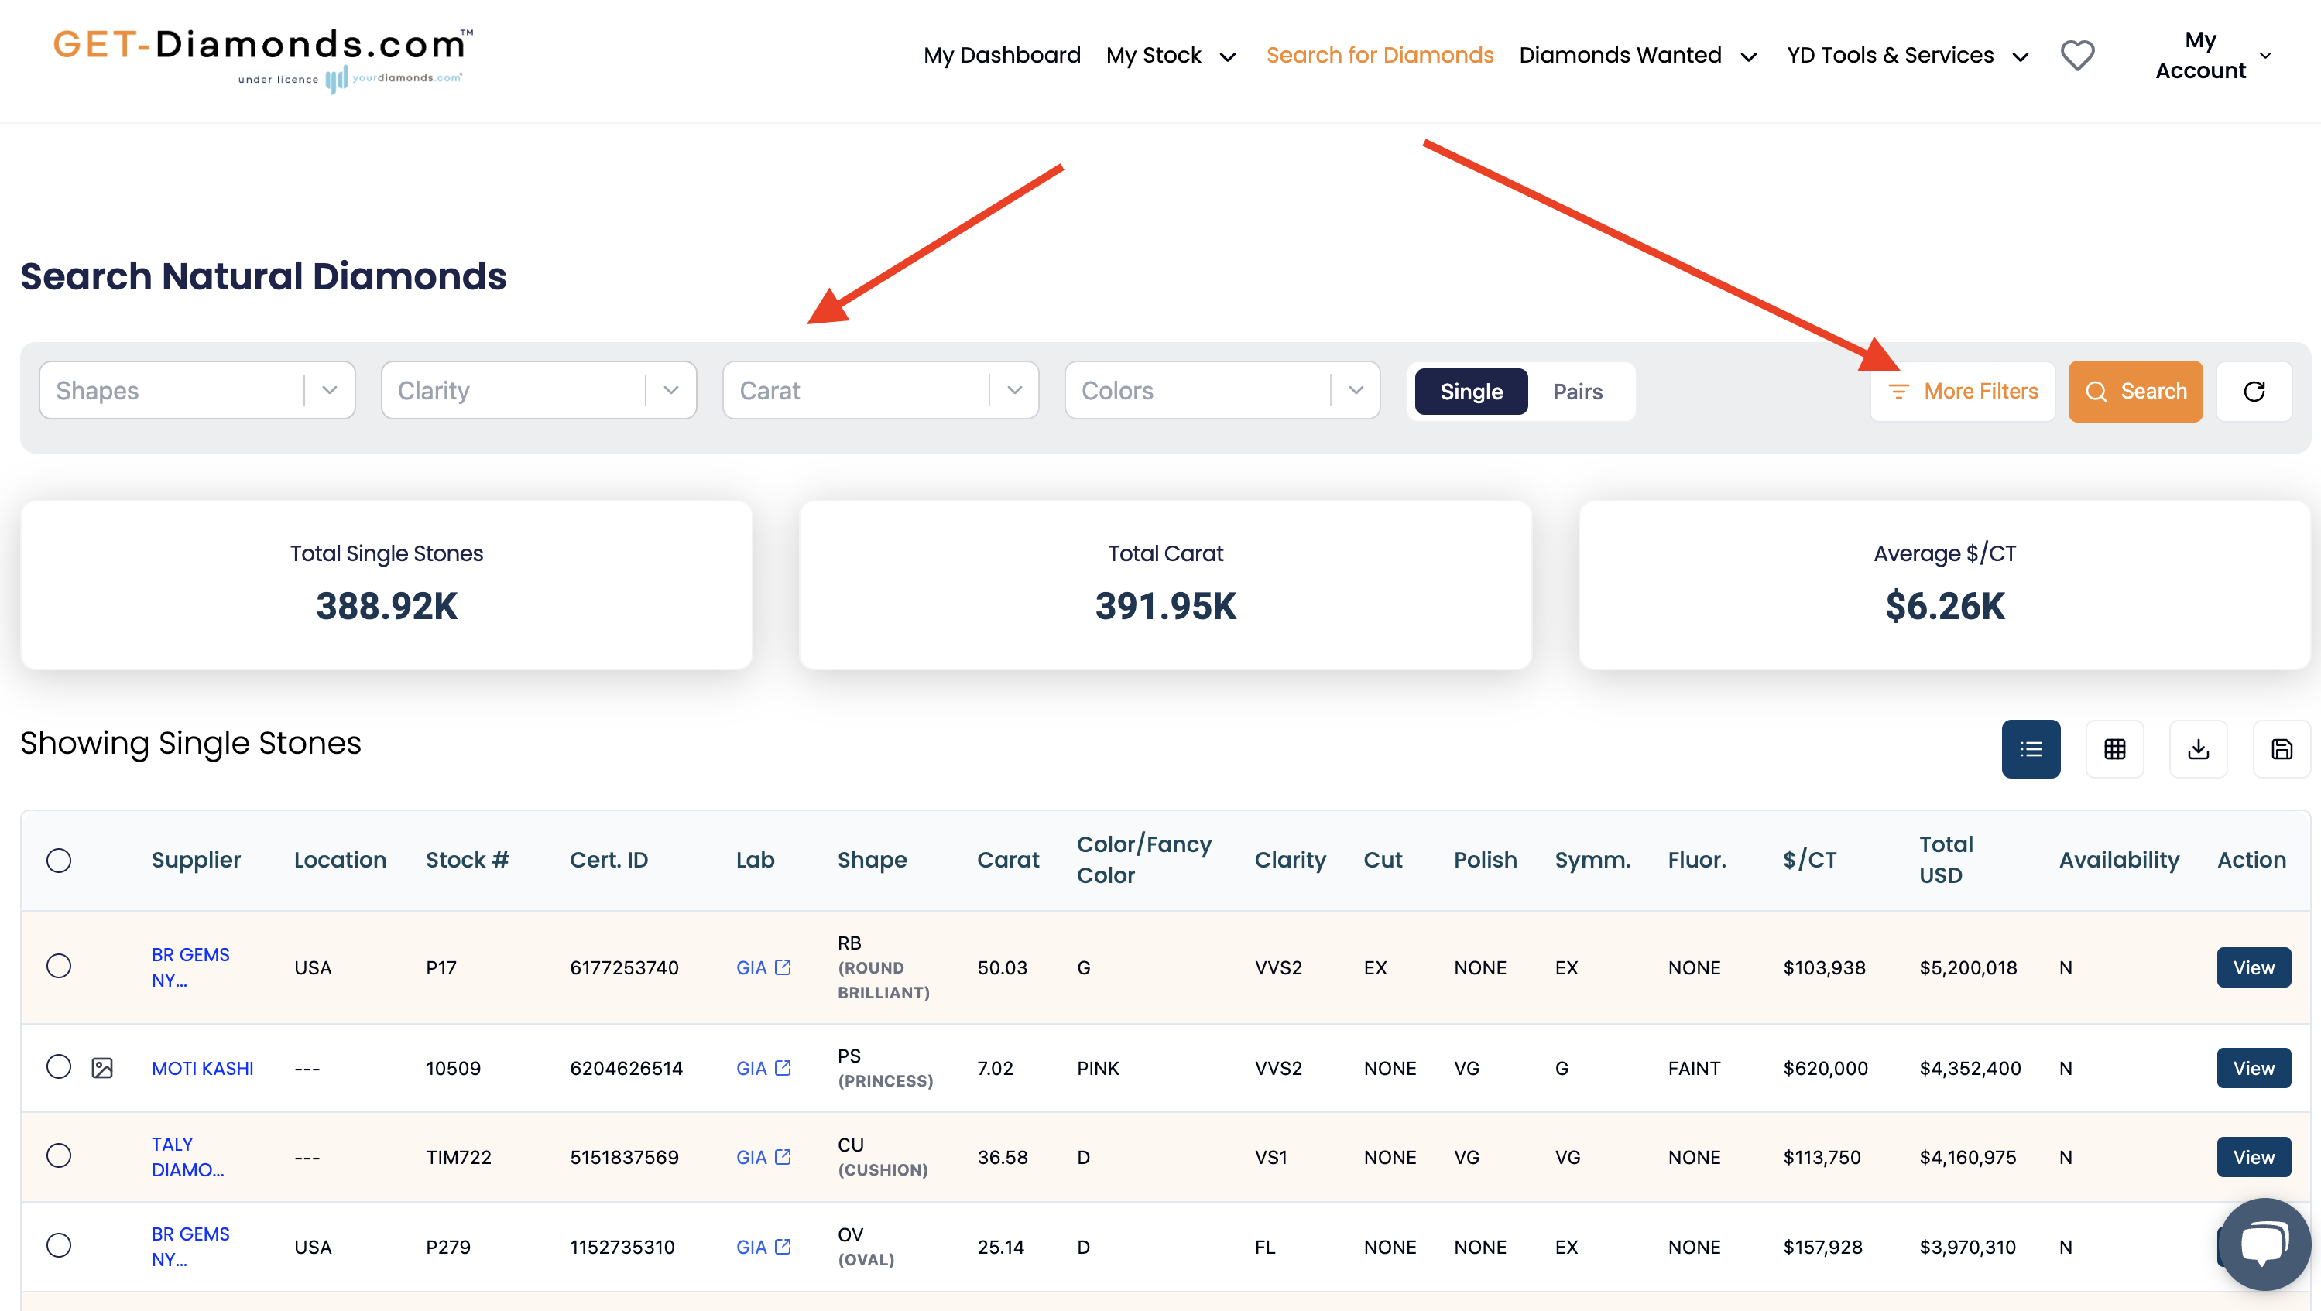Click the $/CT column header
Viewport: 2321px width, 1311px height.
pos(1809,860)
